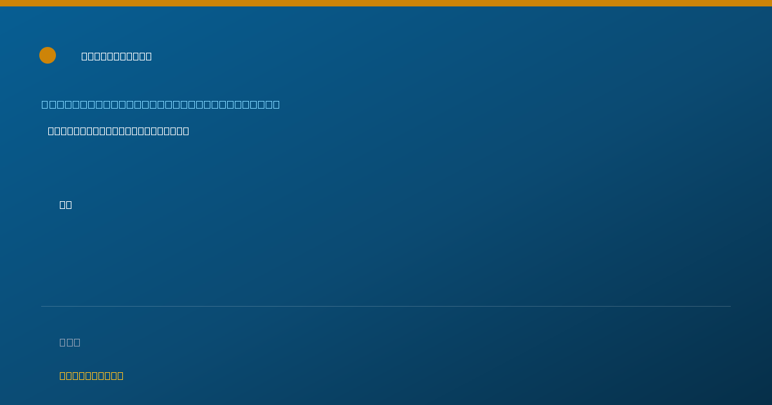Click the white subtitle under the blue headline
The height and width of the screenshot is (405, 772).
point(118,131)
